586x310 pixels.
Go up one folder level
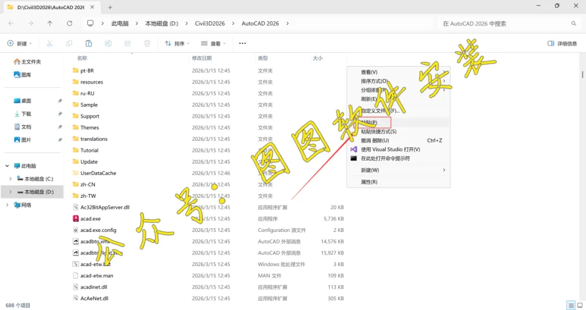[x=50, y=23]
